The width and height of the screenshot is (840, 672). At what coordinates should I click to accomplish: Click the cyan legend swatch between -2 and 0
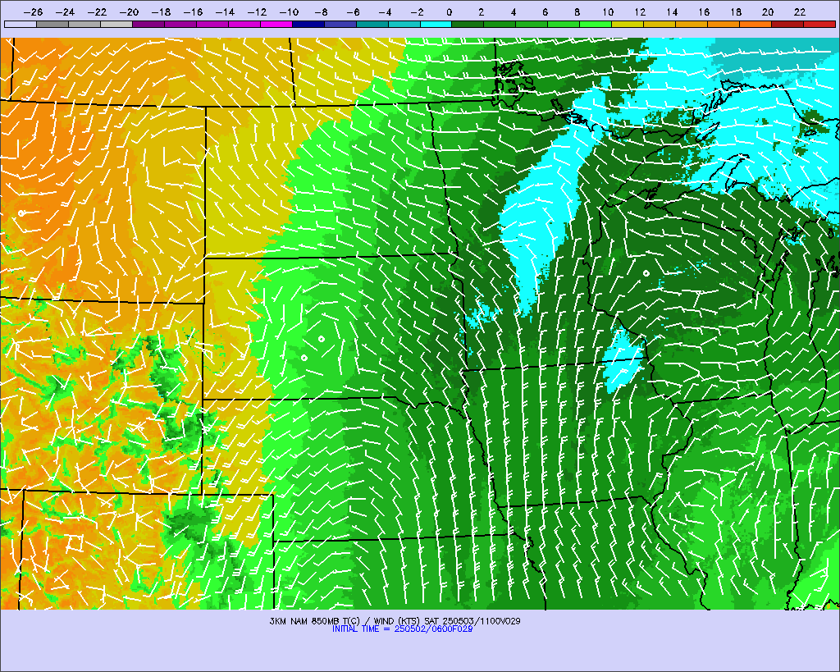tap(436, 24)
